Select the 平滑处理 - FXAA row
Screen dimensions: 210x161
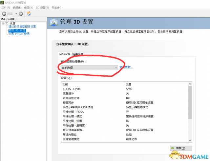click(x=125, y=112)
